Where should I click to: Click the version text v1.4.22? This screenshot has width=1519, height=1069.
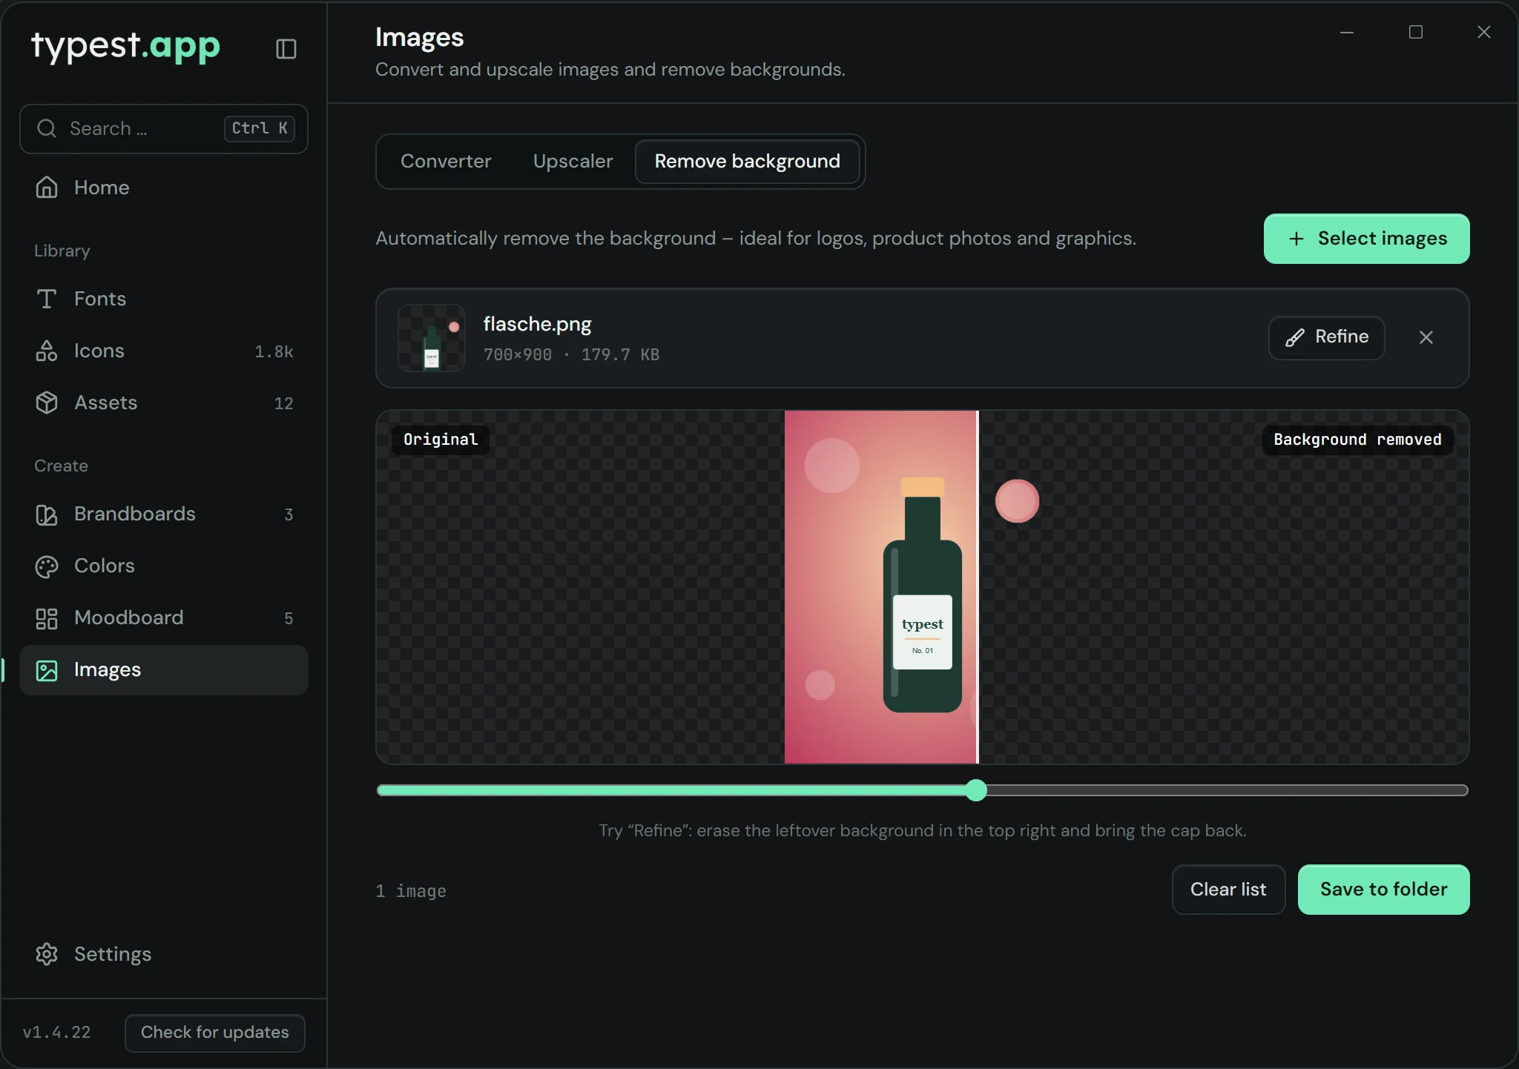click(x=56, y=1033)
